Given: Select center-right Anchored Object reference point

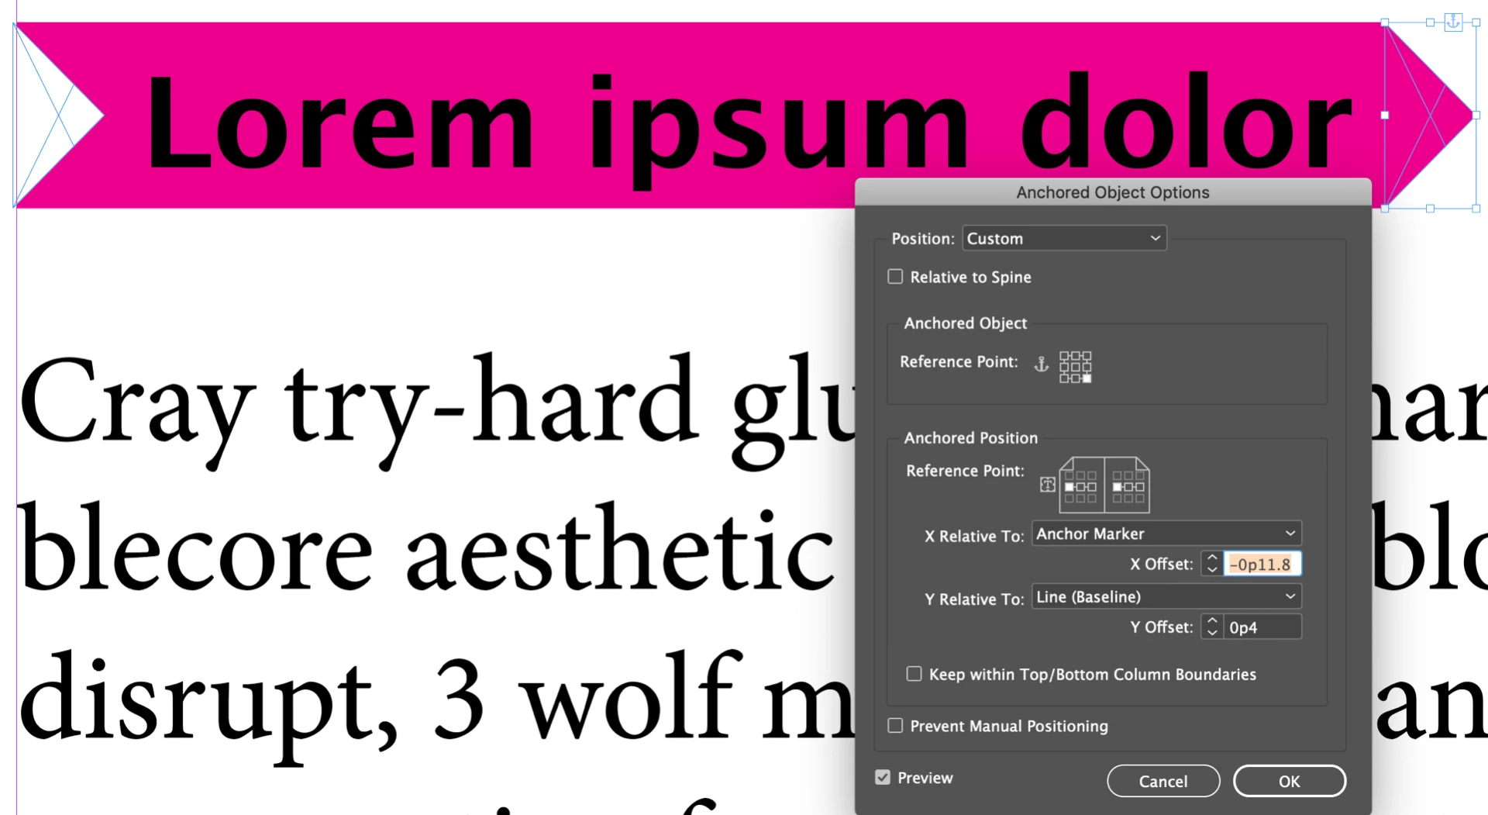Looking at the screenshot, I should click(1087, 367).
